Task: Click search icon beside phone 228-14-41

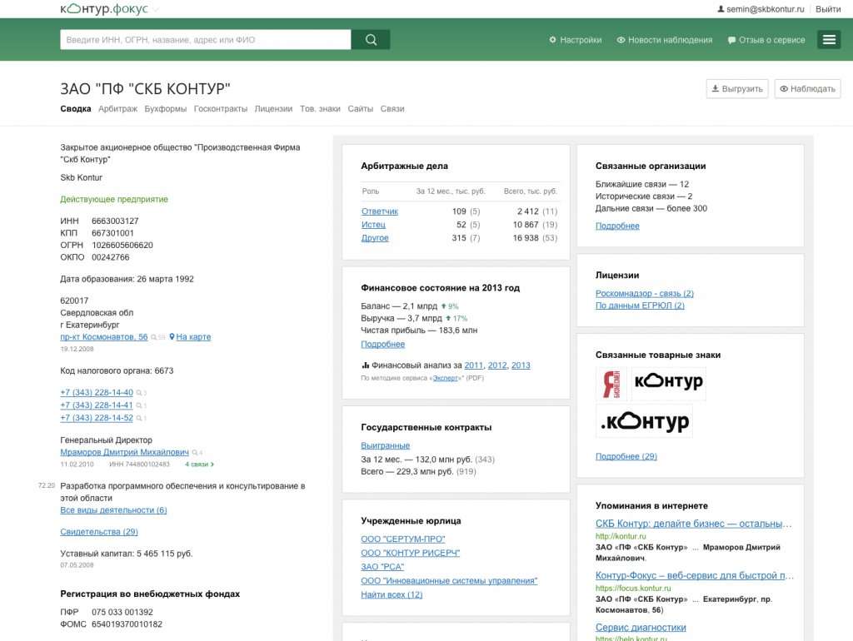Action: pos(139,405)
